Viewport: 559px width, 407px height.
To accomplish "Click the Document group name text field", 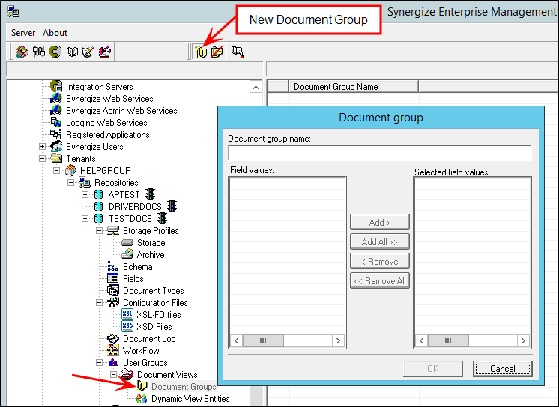I will tap(379, 152).
